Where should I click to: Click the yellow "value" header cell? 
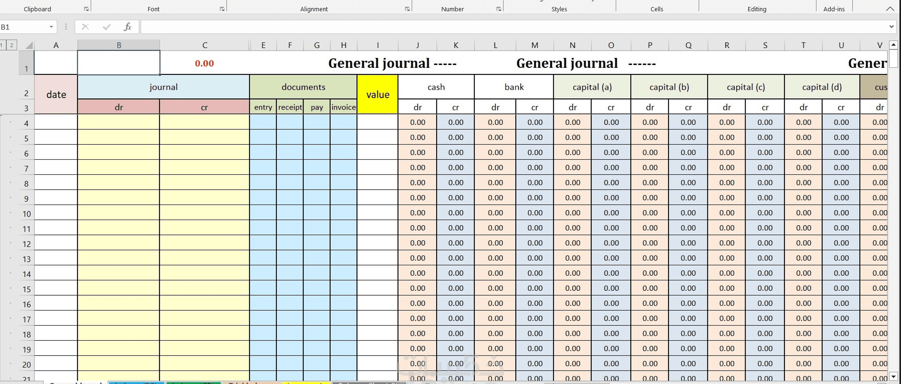pyautogui.click(x=377, y=94)
